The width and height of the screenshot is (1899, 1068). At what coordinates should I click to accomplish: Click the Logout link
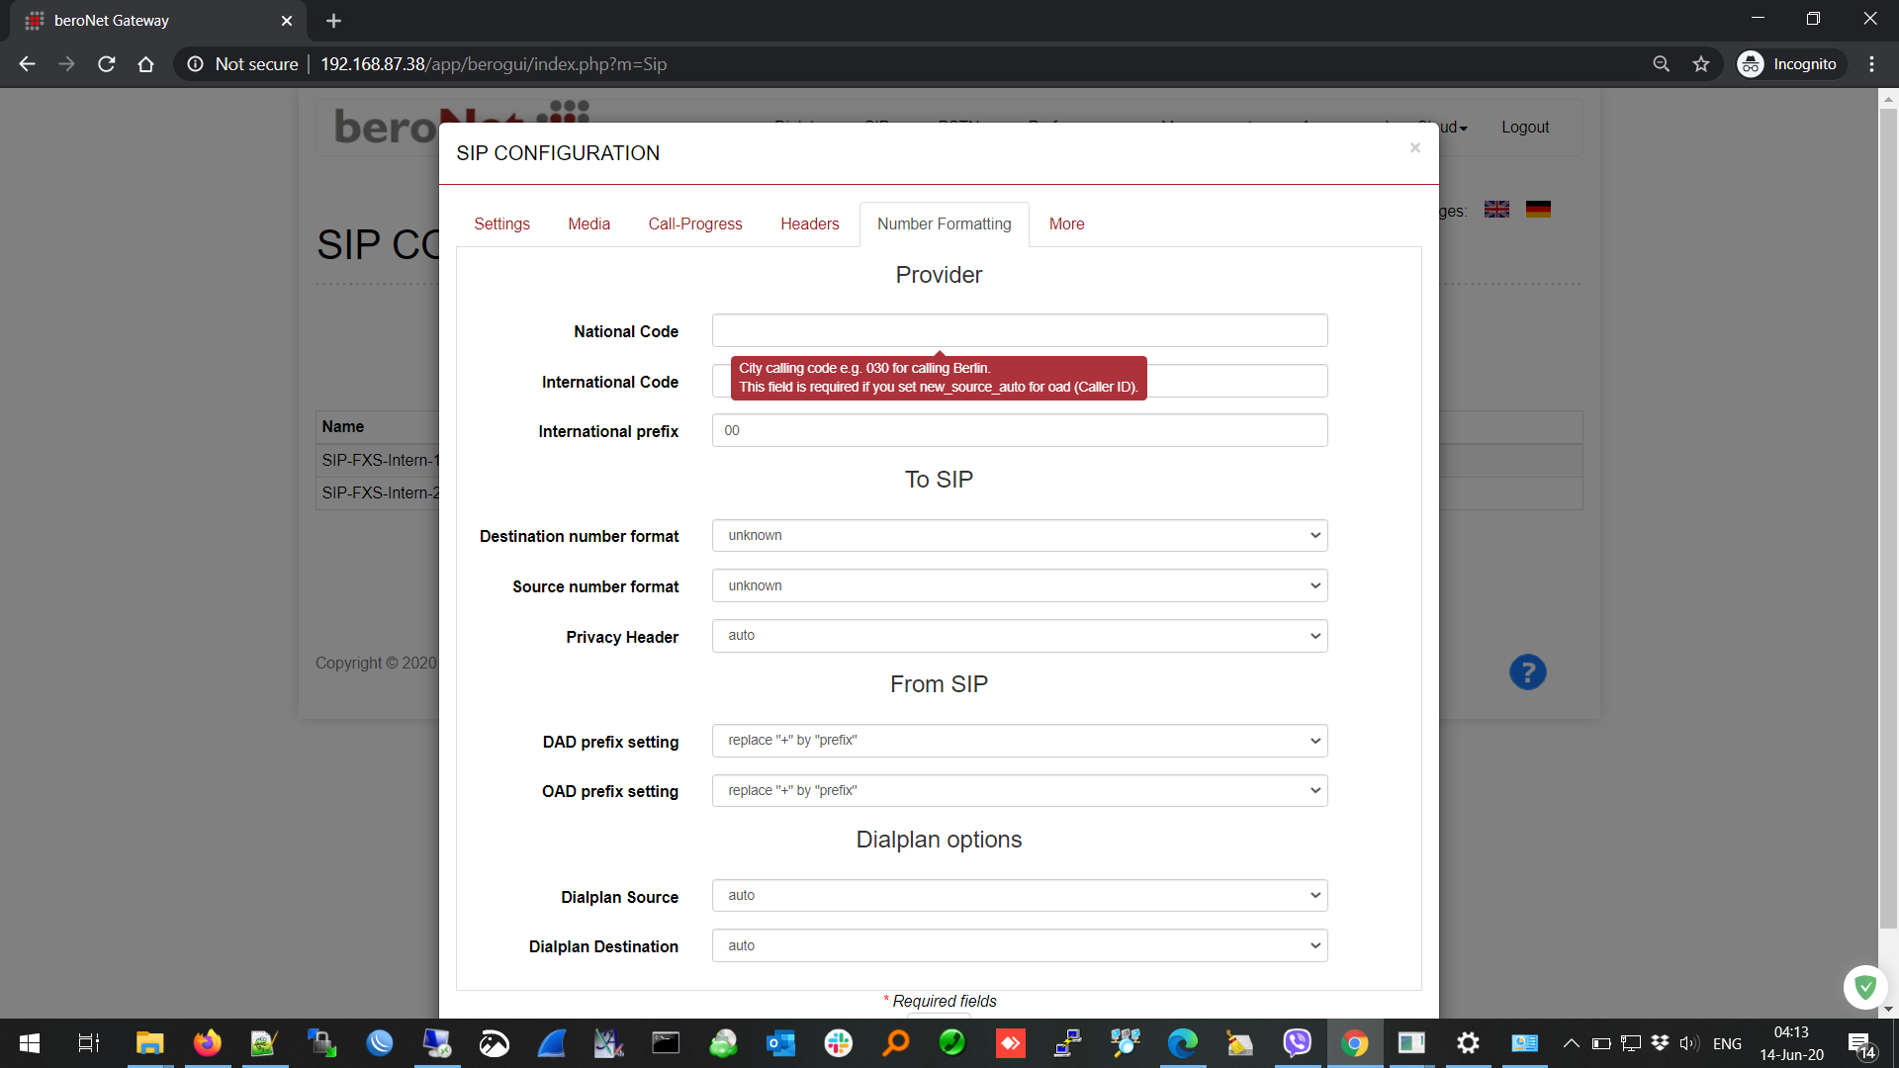[x=1524, y=128]
